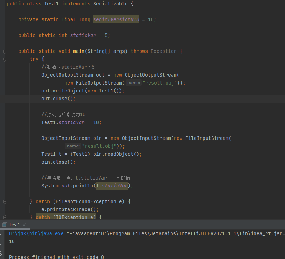Close the Test1 run tab
Screen dimensions: 285x259
24,225
